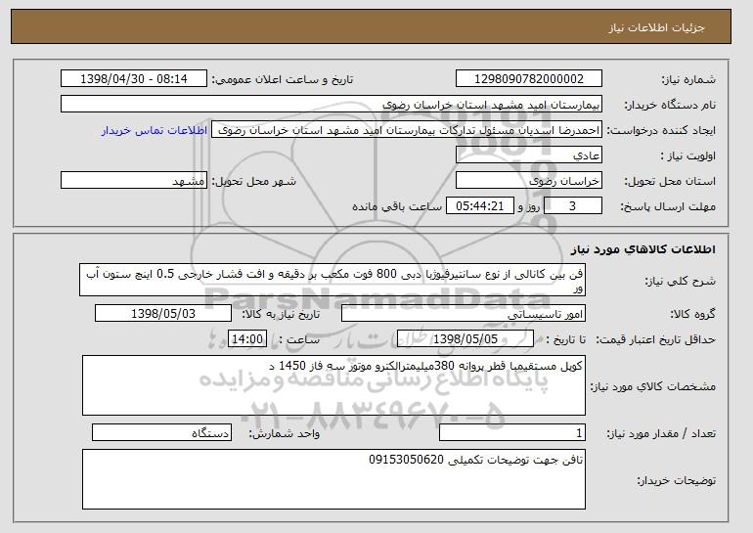Click the text ساعت باقی مانده
This screenshot has width=753, height=533.
click(397, 206)
